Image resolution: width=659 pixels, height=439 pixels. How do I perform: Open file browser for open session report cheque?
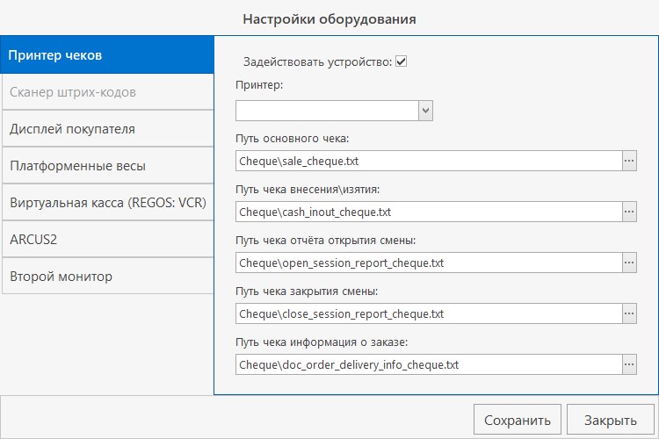pyautogui.click(x=629, y=263)
